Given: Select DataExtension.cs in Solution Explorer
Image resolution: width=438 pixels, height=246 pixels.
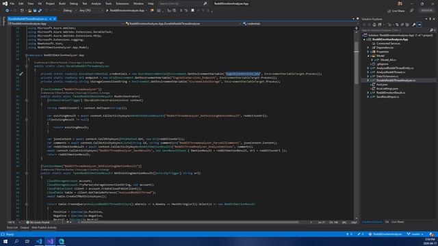Looking at the screenshot, I should pos(387,76).
